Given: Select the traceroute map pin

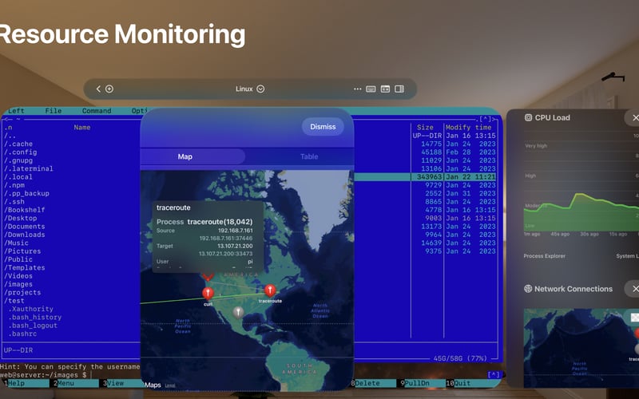Looking at the screenshot, I should [270, 291].
